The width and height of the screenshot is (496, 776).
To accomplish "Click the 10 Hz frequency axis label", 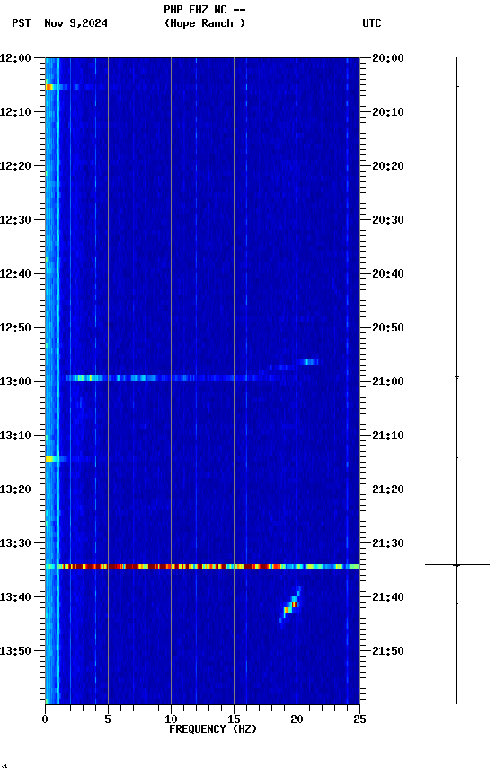I will [172, 719].
